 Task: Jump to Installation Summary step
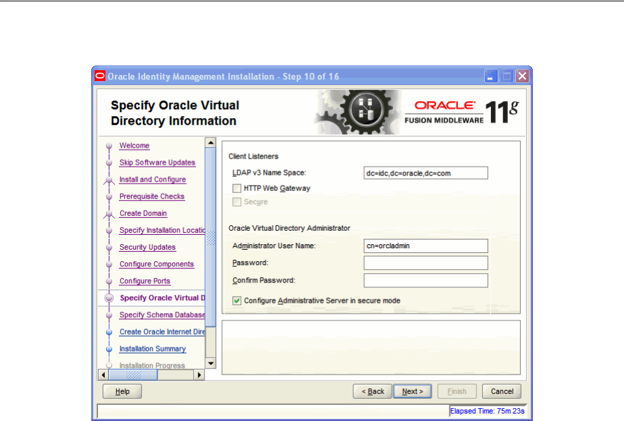point(153,349)
